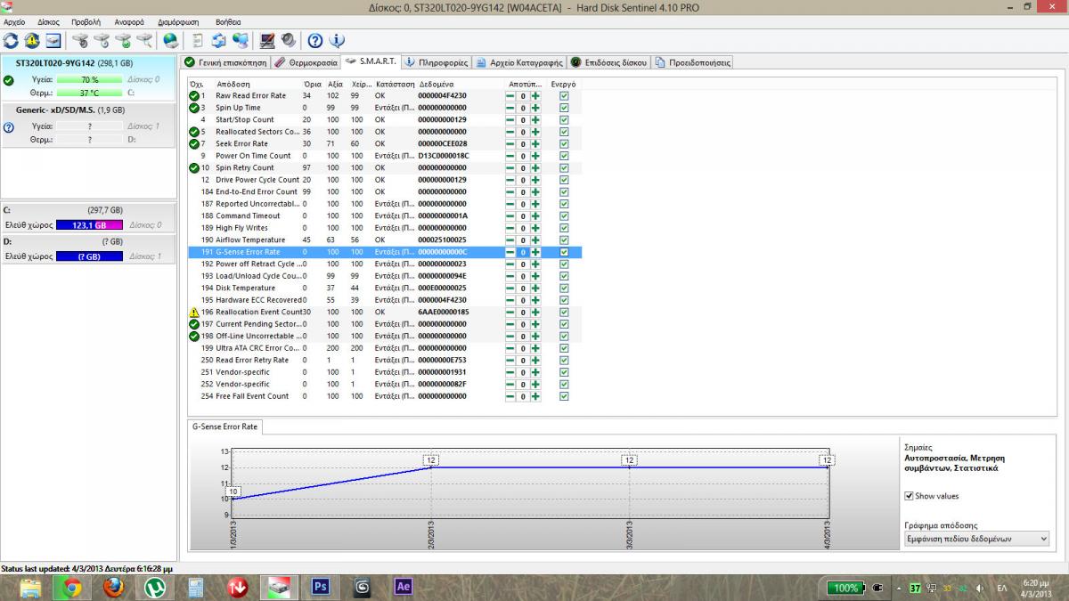Click the document report toolbar icon

pos(197,40)
